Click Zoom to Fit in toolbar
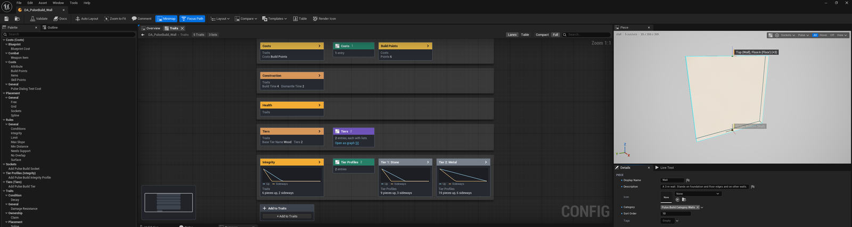Viewport: 852px width, 227px height. [x=115, y=19]
